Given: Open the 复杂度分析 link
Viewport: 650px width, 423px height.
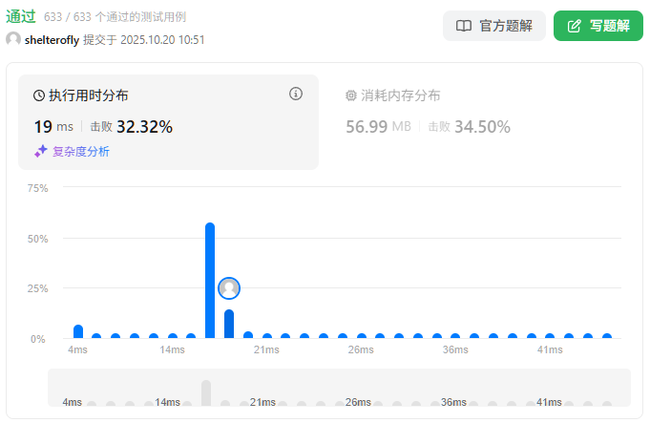Looking at the screenshot, I should 80,151.
